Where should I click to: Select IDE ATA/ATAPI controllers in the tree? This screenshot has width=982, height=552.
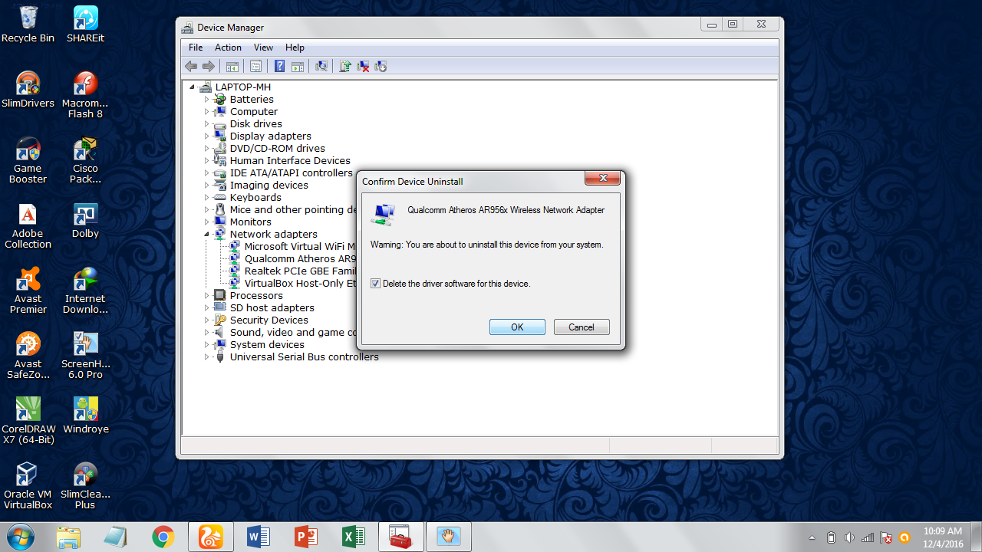292,173
